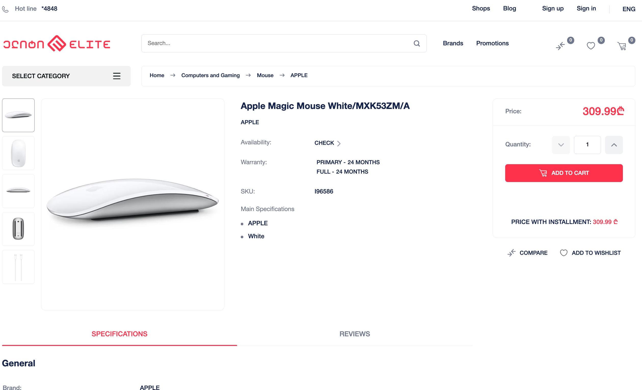Open the compare list icon in header
Screen dimensions: 642x390
[x=560, y=46]
